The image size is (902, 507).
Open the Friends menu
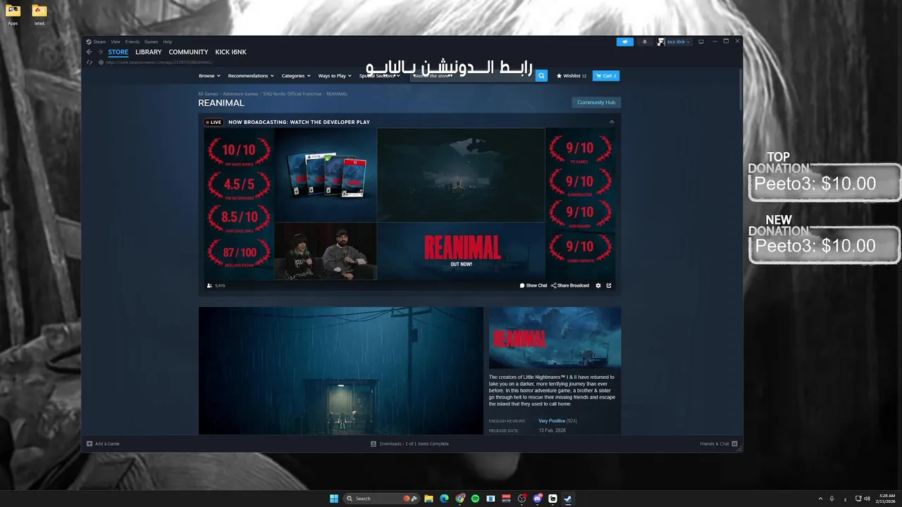point(132,42)
